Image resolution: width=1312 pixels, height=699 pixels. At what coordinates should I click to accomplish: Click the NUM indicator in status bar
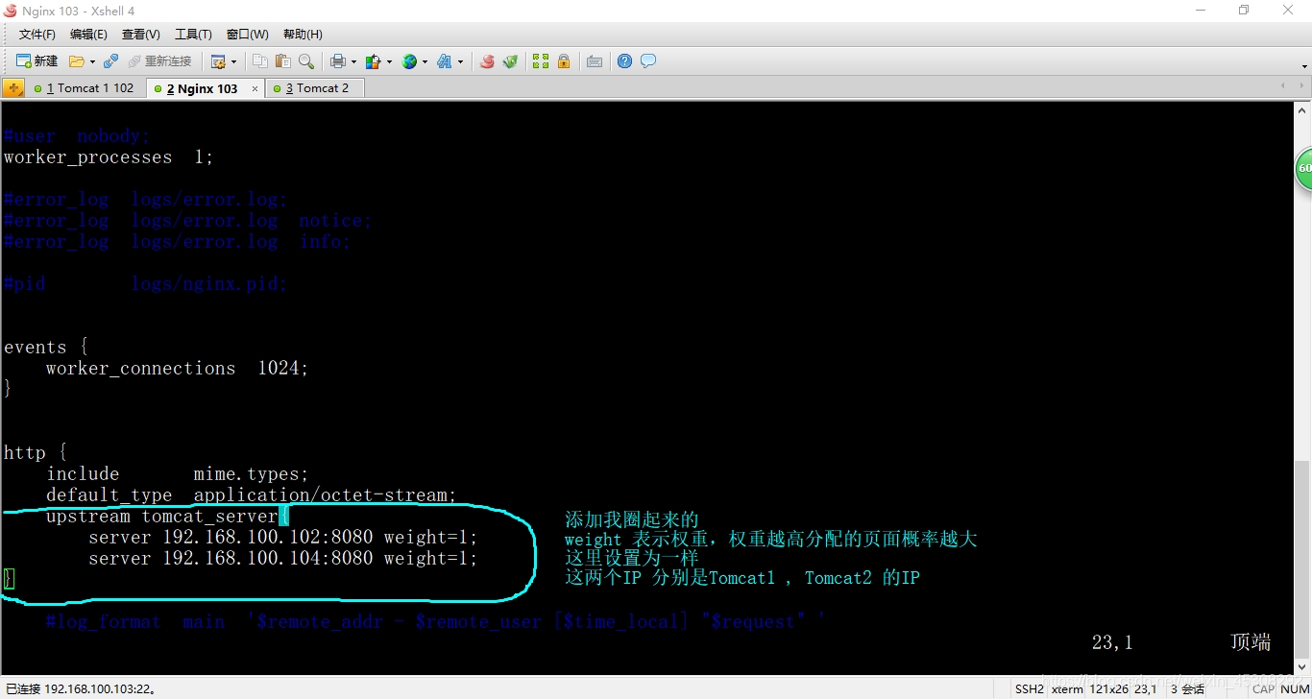tap(1295, 688)
